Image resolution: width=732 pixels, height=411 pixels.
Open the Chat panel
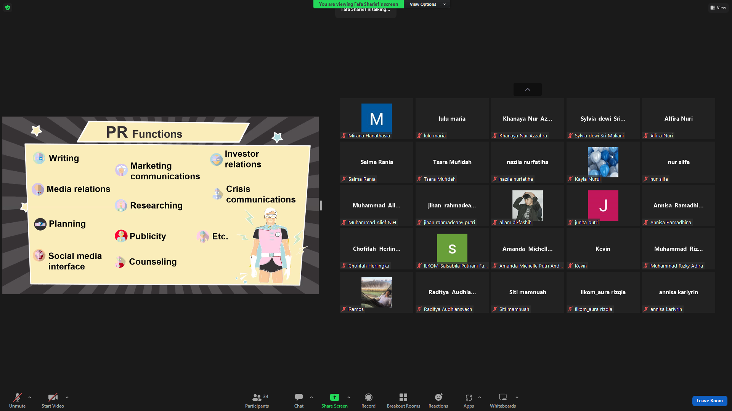click(299, 400)
